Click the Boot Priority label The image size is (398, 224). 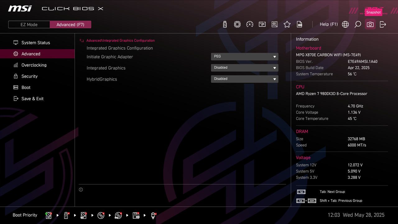click(x=25, y=215)
